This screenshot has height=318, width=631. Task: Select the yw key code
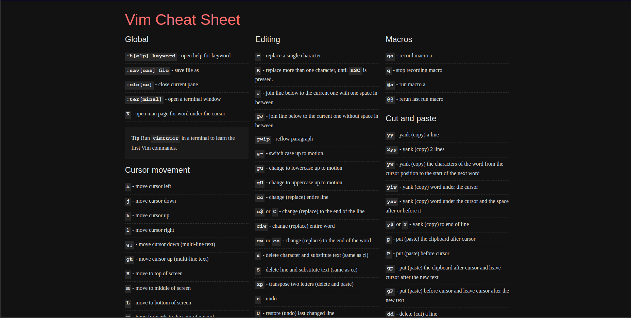(390, 164)
